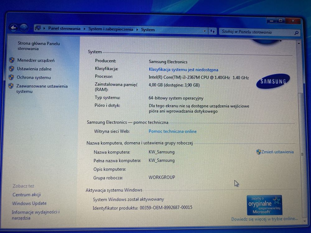Refresh the address bar with refresh icon
This screenshot has width=311, height=233.
click(212, 31)
